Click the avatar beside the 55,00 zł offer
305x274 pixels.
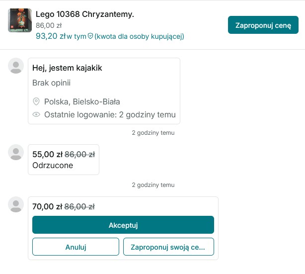[16, 152]
